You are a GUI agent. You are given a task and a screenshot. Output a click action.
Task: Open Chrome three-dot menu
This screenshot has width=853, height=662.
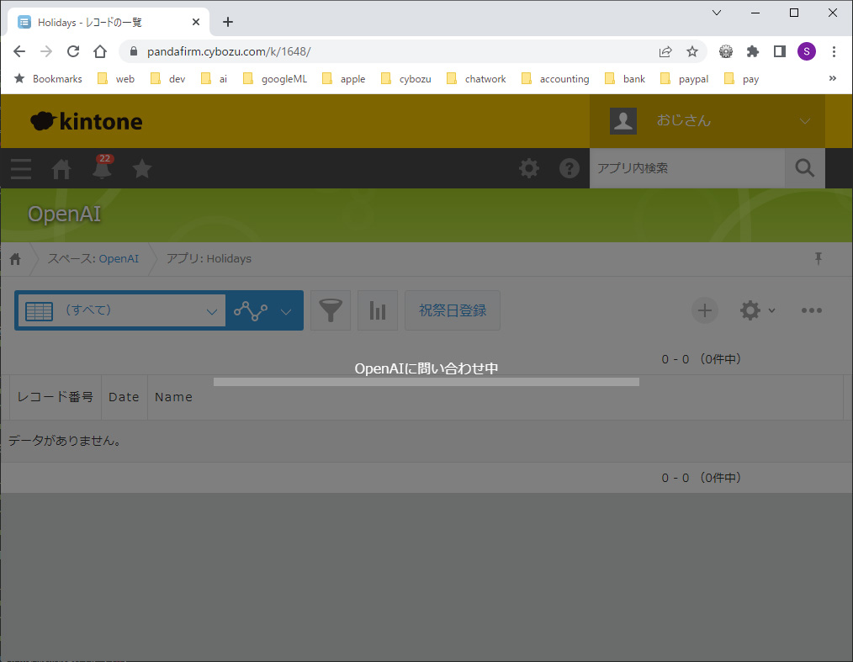pos(834,51)
